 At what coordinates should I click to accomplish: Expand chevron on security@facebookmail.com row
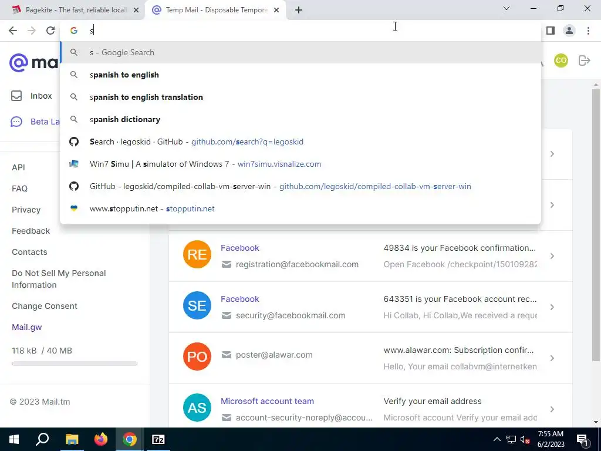(552, 307)
